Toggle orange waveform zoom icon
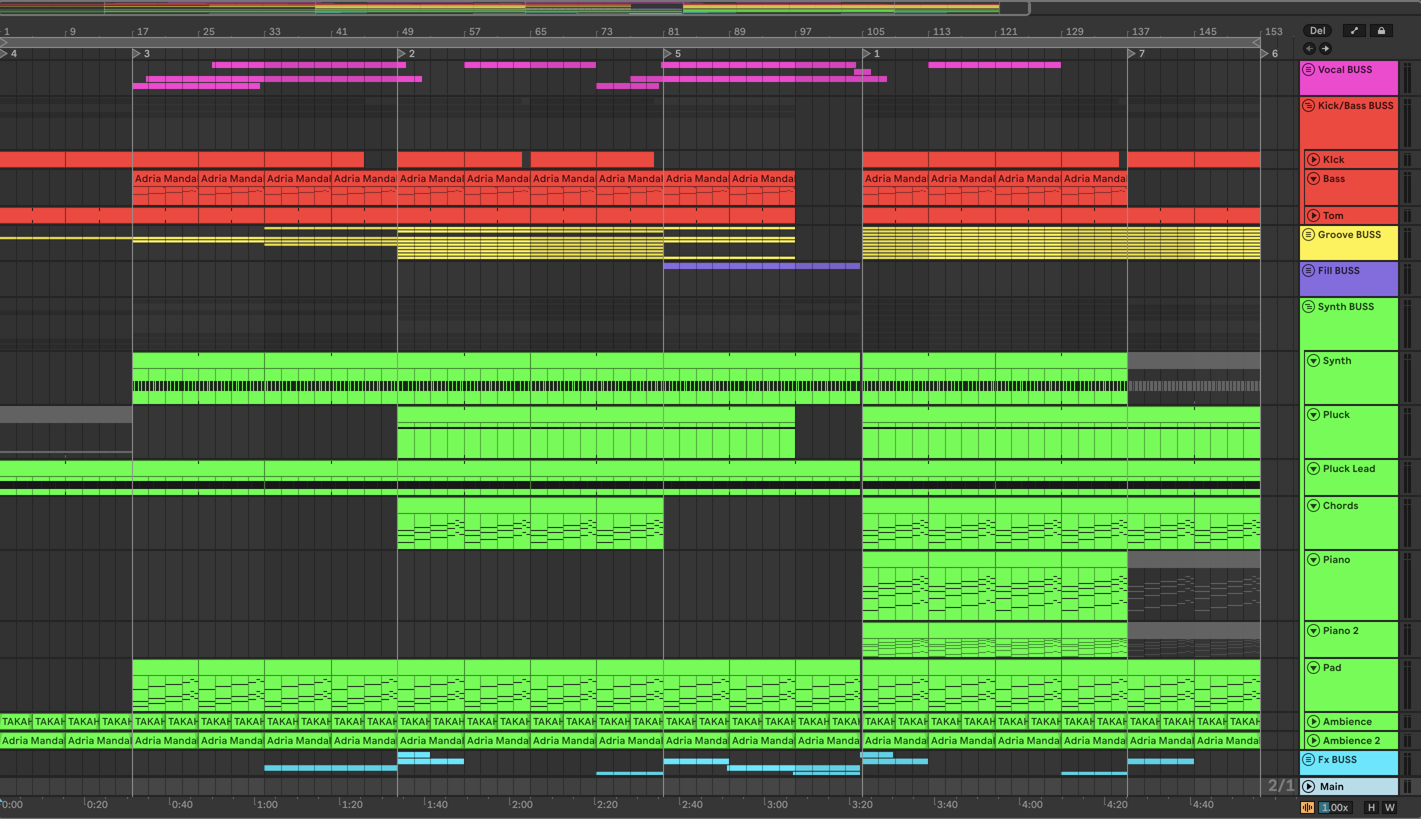 tap(1307, 807)
